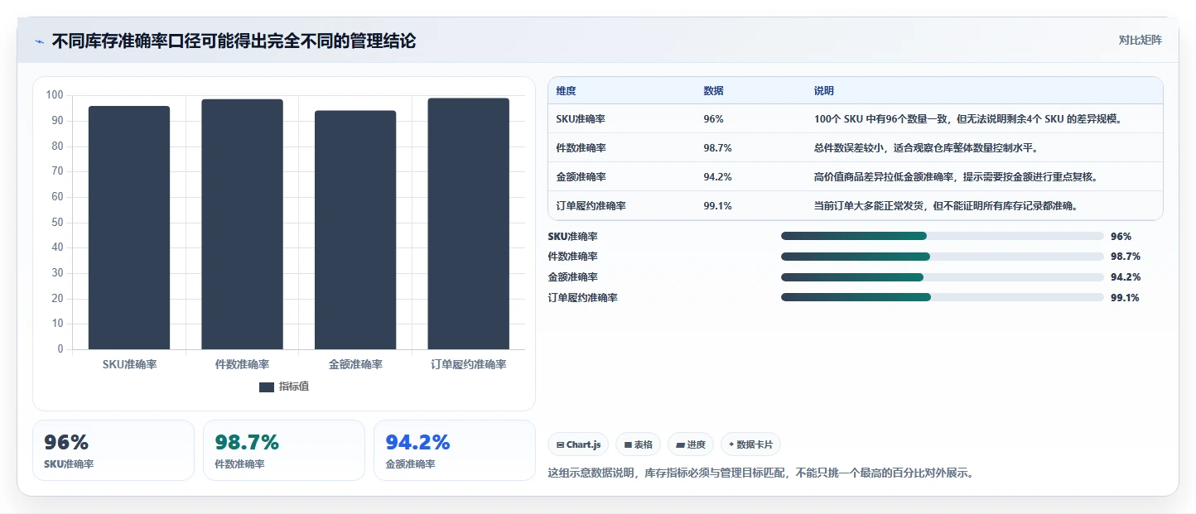1196x514 pixels.
Task: Click the 98.7% 件数准确率 data card
Action: 284,450
